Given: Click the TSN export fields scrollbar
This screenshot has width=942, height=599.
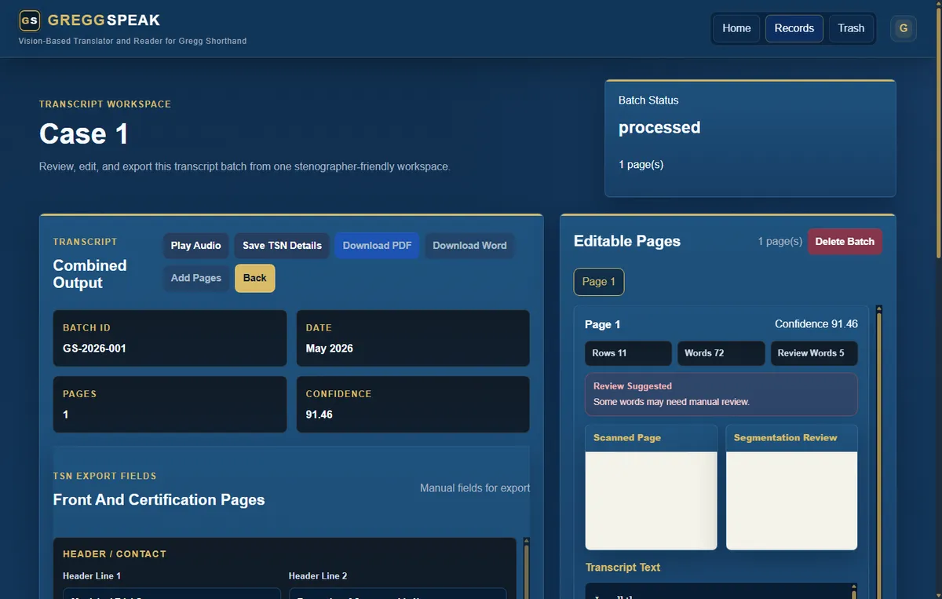Looking at the screenshot, I should click(526, 568).
